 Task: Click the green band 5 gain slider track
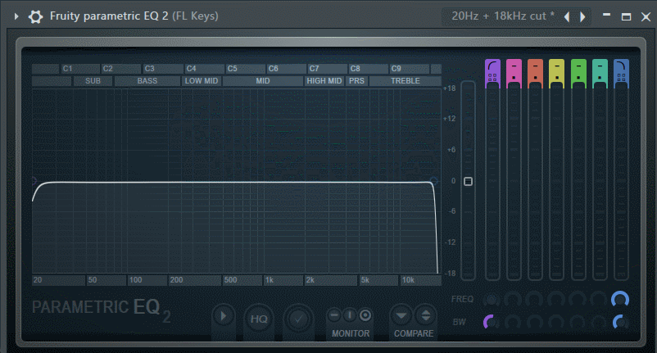tap(578, 182)
